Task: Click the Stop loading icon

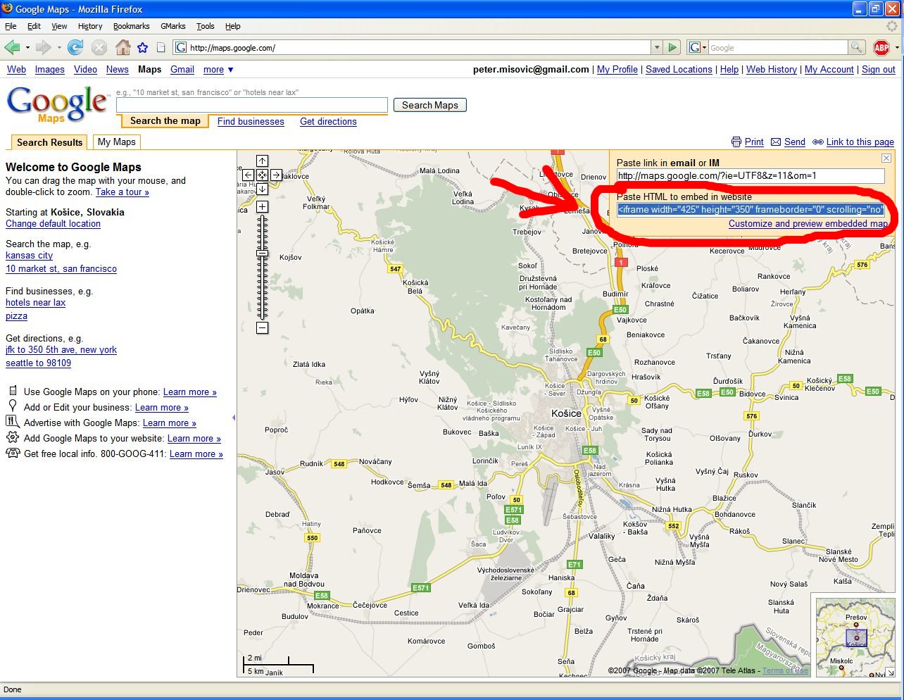Action: 99,47
